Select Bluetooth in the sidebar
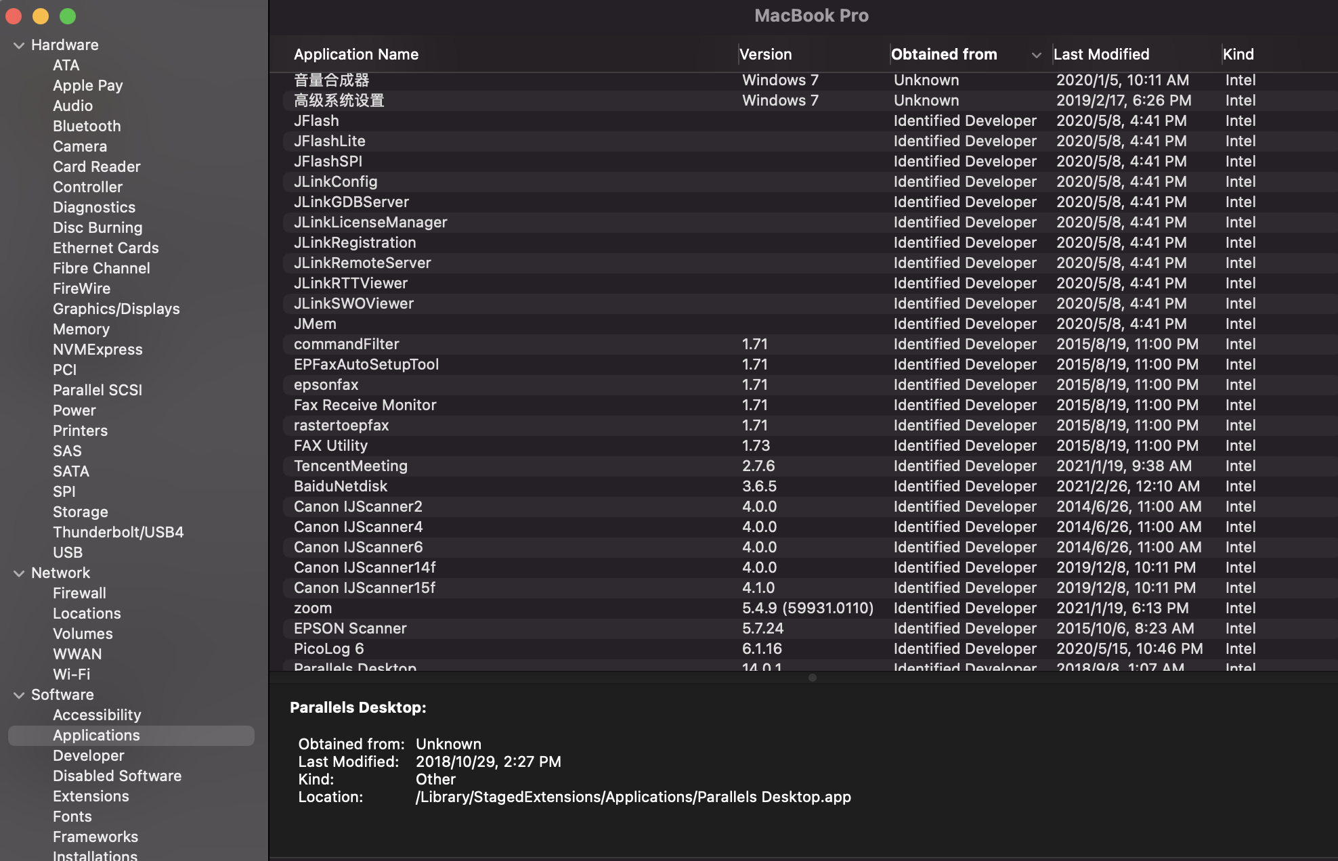Screen dimensions: 1338x861 (x=87, y=126)
